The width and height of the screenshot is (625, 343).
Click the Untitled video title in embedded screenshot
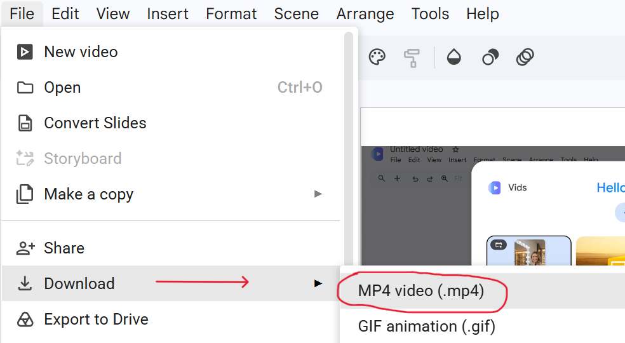pyautogui.click(x=417, y=149)
